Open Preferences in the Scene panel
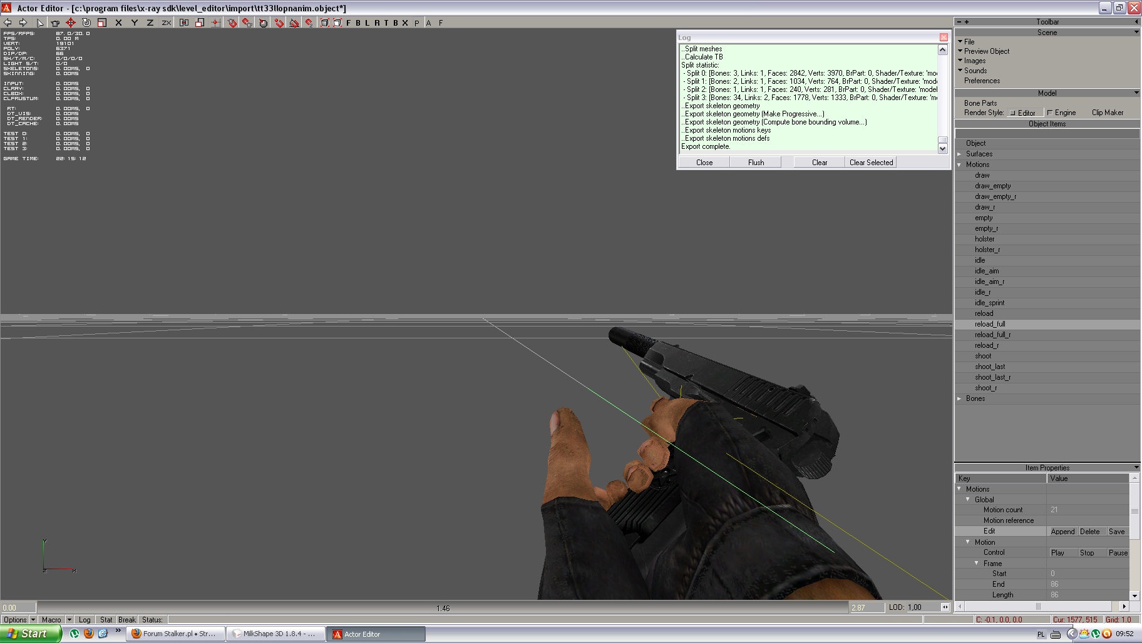The width and height of the screenshot is (1142, 643). pos(982,81)
